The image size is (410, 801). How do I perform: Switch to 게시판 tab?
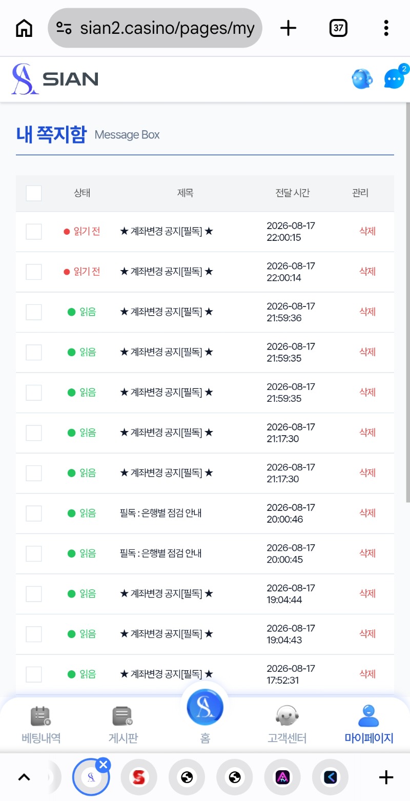coord(123,725)
